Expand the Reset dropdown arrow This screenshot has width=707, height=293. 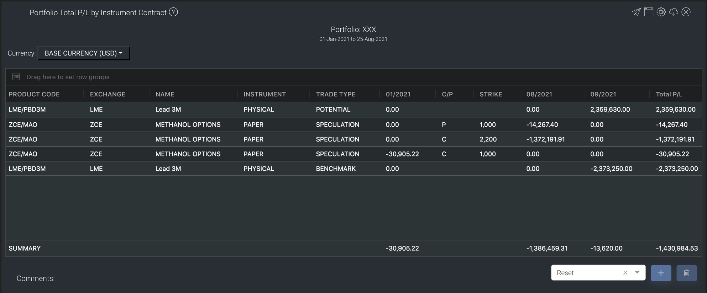click(x=637, y=272)
